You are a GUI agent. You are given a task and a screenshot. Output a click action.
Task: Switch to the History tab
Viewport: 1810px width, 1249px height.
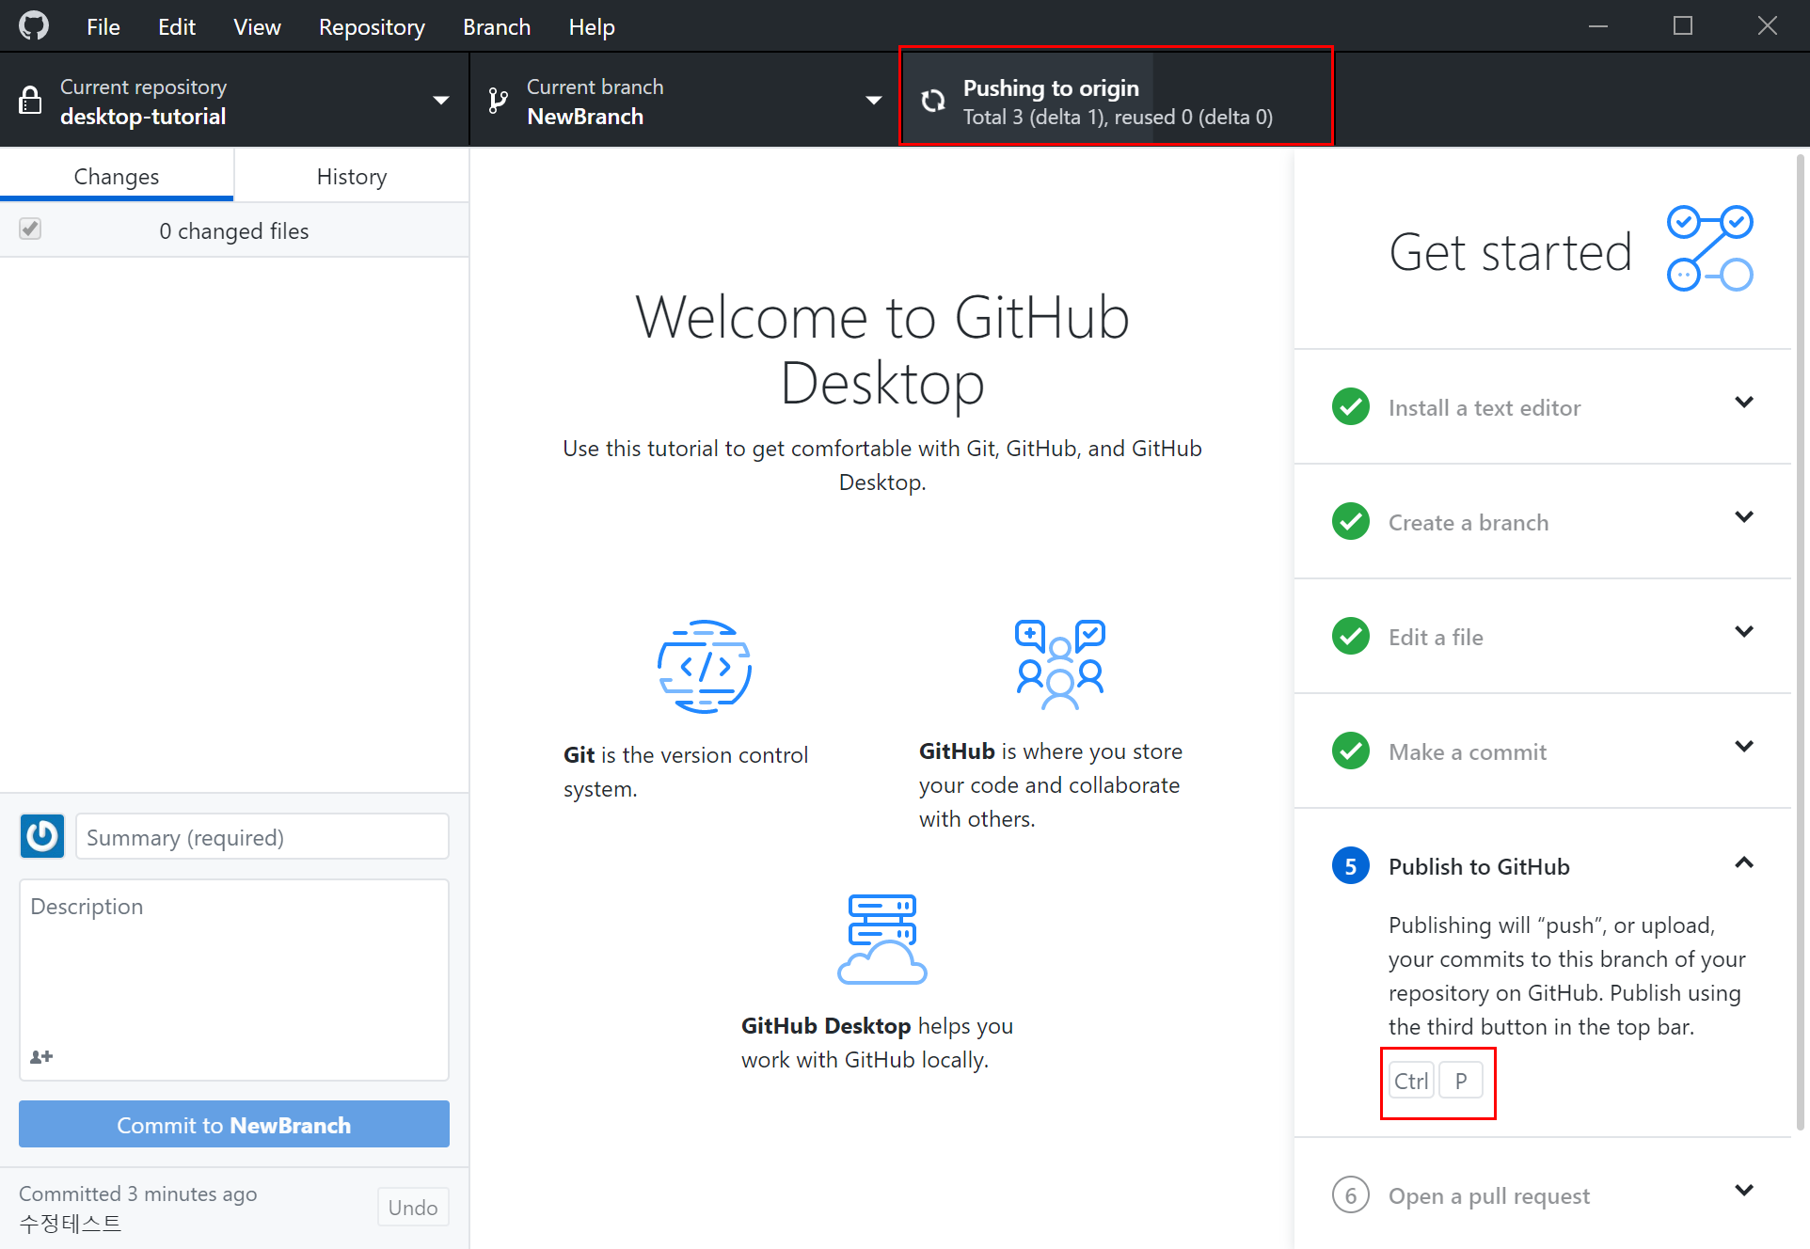[352, 176]
